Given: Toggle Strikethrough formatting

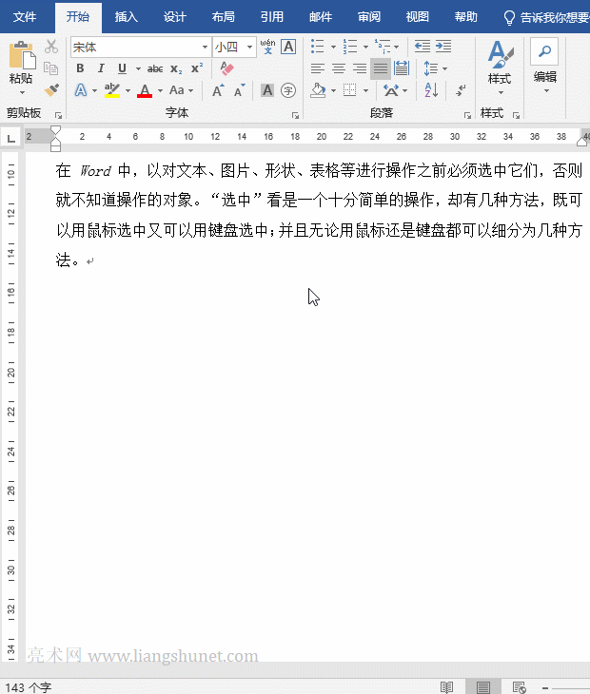Looking at the screenshot, I should (x=154, y=68).
